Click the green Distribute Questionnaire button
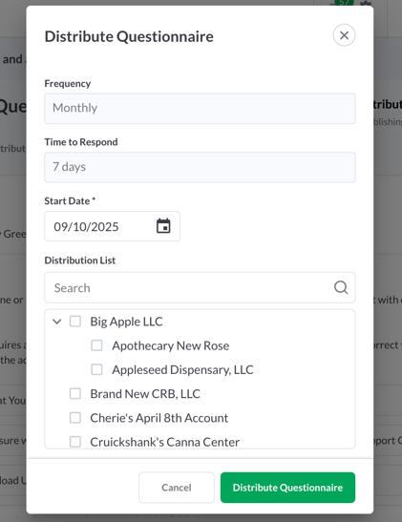Screen dimensions: 402x522 point(287,488)
